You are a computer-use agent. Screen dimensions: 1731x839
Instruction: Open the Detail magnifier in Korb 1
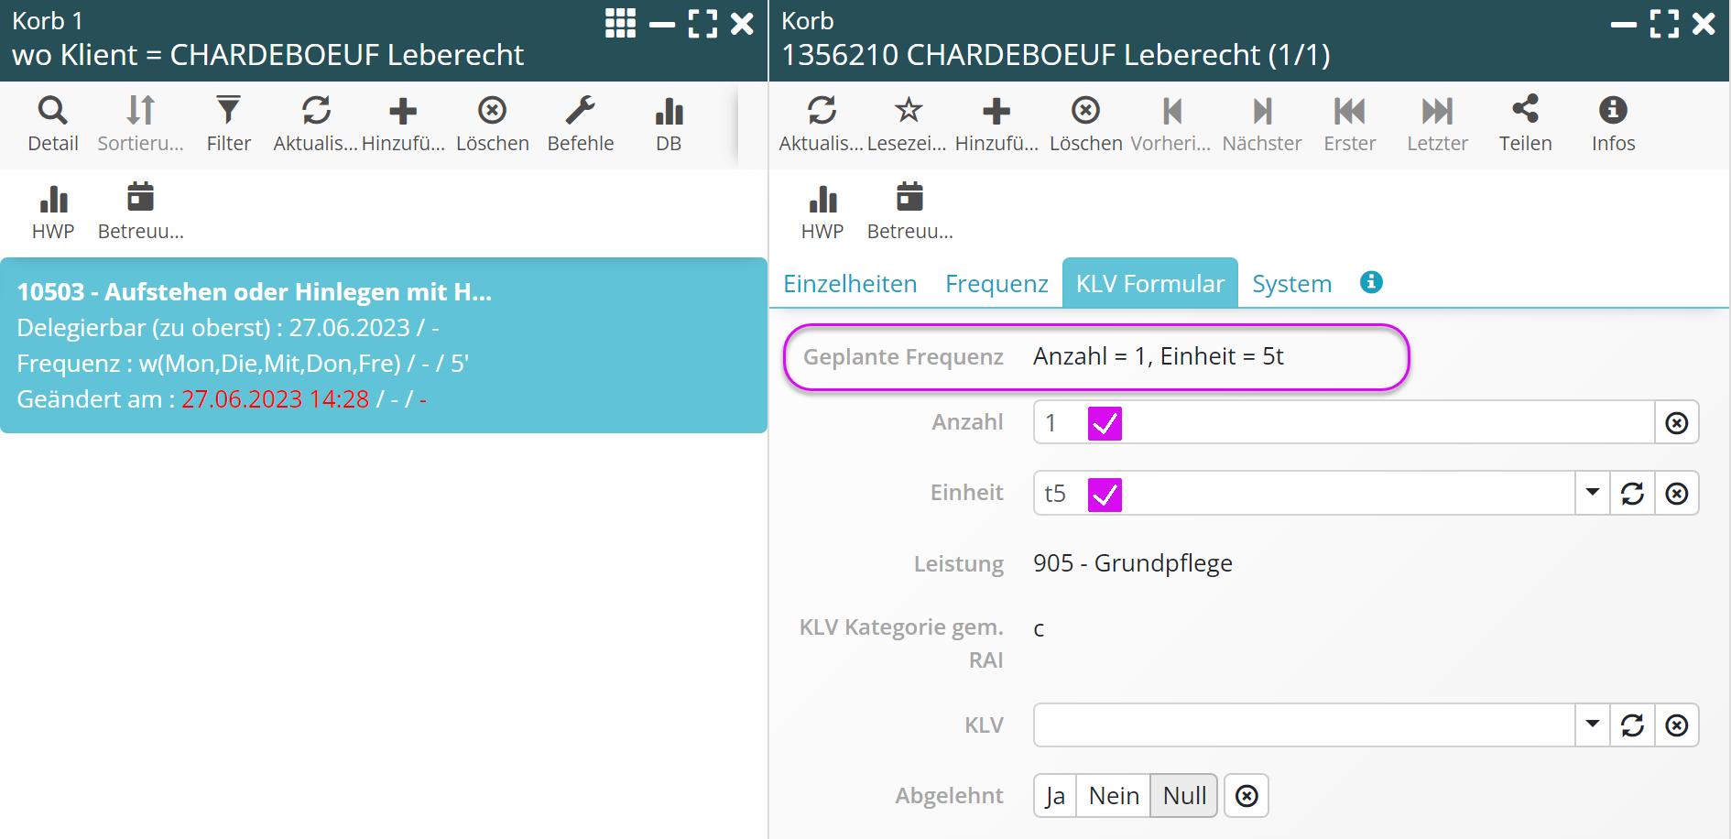[52, 124]
